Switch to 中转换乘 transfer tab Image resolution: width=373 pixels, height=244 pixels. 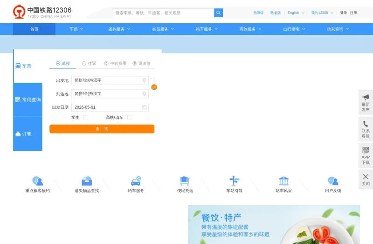[x=115, y=63]
